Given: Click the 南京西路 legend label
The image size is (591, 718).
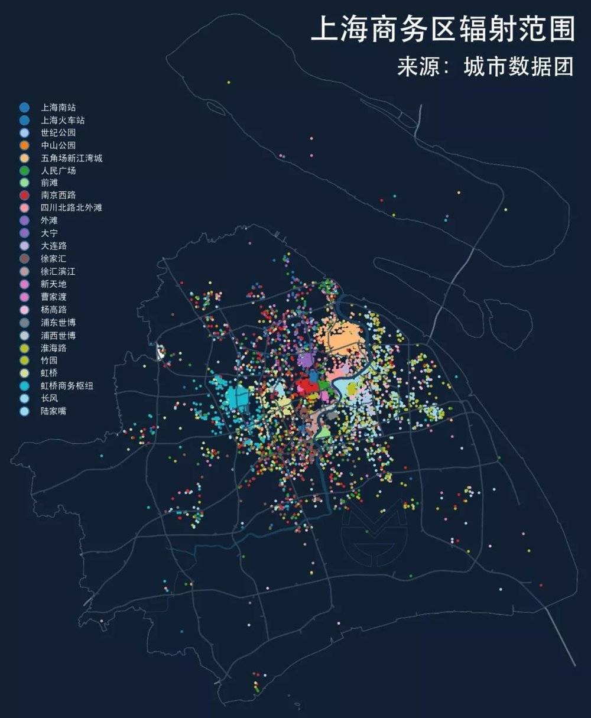Looking at the screenshot, I should coord(58,196).
